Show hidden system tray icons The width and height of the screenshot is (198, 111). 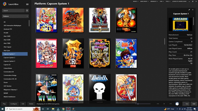point(177,109)
